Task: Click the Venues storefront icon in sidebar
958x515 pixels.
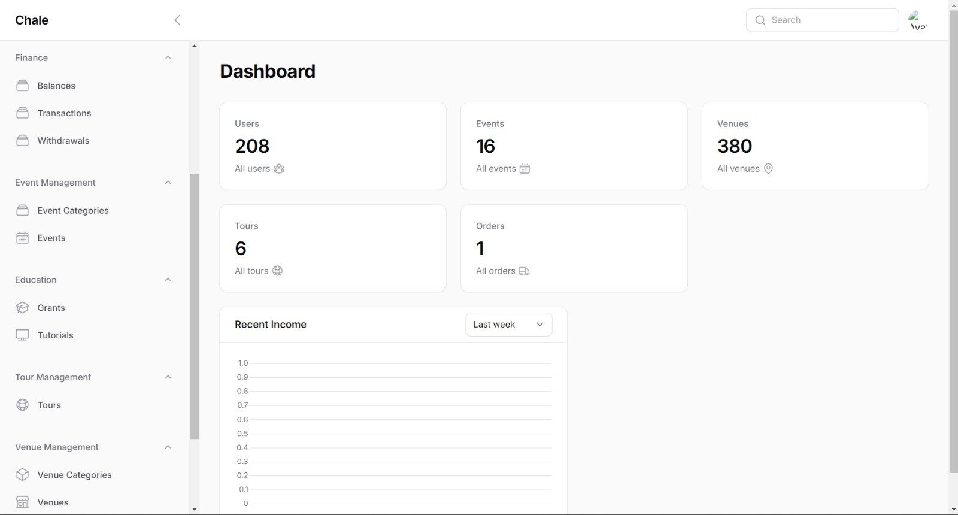Action: (x=22, y=502)
